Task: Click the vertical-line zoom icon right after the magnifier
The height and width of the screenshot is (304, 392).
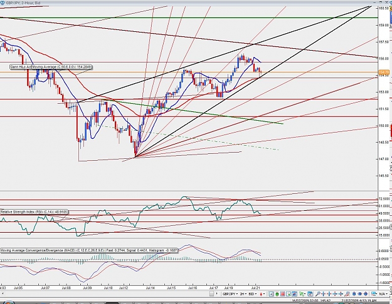Action: [324, 294]
